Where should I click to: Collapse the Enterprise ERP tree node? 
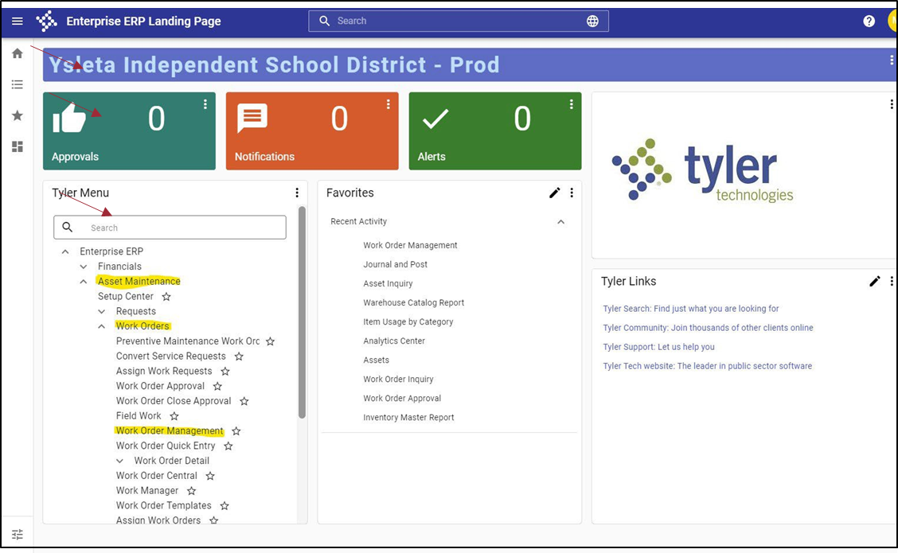(65, 251)
